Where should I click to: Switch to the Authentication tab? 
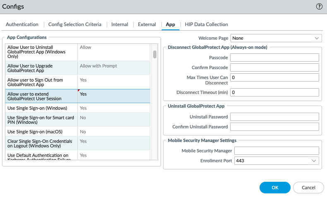tap(22, 24)
